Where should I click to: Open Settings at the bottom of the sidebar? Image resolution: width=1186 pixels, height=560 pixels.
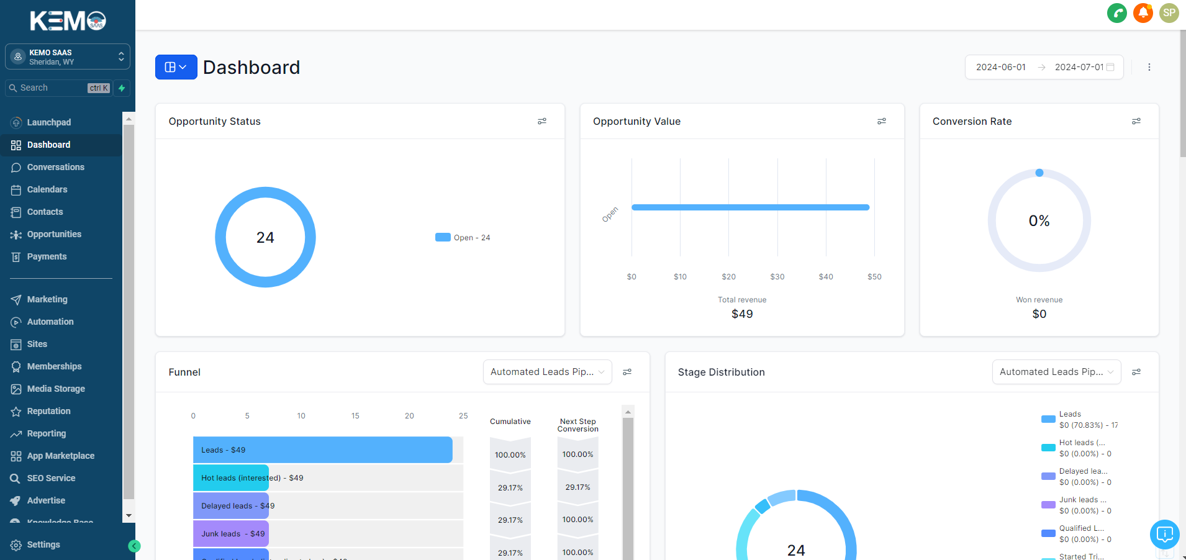pos(43,544)
